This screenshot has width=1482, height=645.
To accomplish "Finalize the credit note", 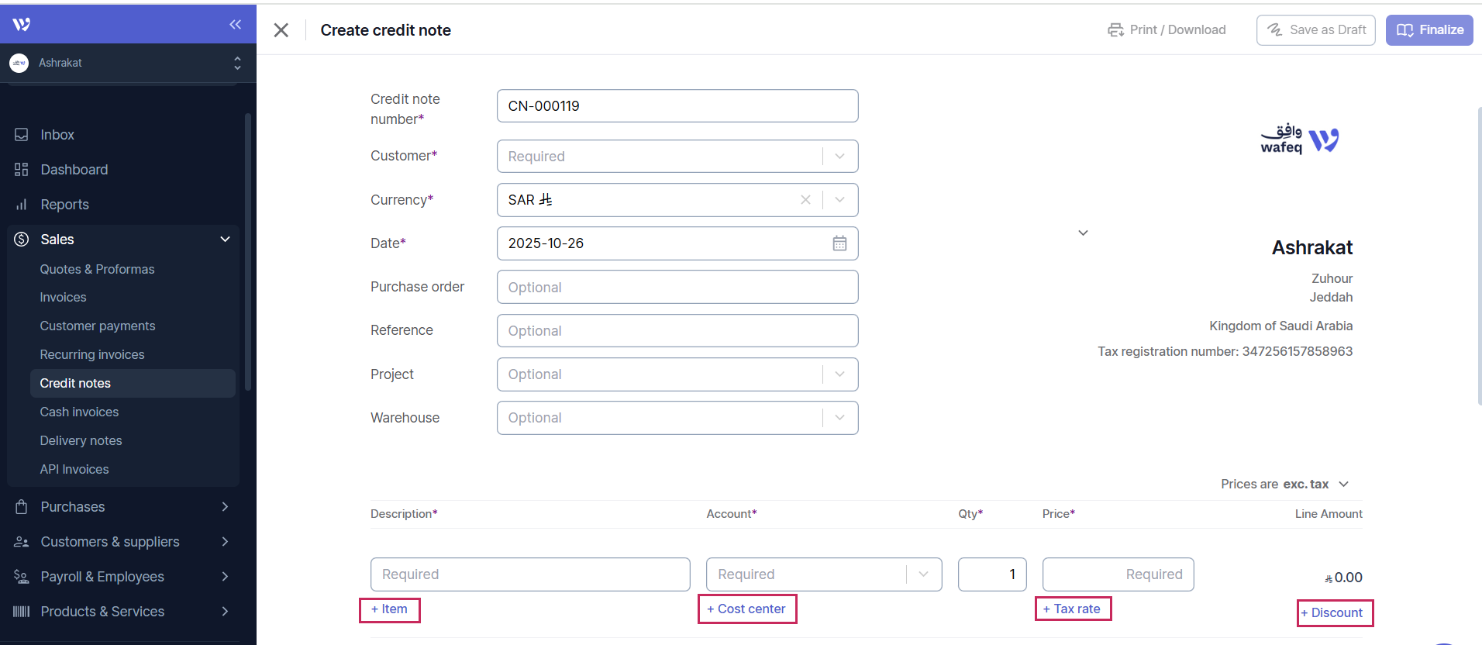I will (x=1429, y=30).
